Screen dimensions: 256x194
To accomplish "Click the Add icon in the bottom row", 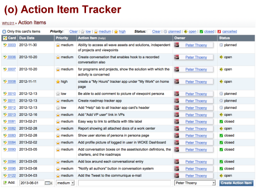I will 5,183.
